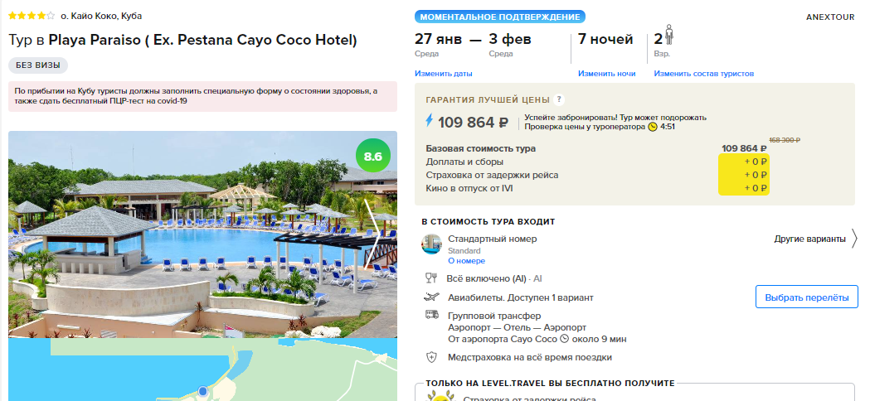Click the medical insurance shield icon
Viewport: 870px width, 401px height.
point(431,357)
